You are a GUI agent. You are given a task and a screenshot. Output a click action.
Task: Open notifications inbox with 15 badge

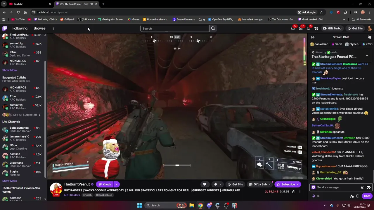[x=301, y=28]
